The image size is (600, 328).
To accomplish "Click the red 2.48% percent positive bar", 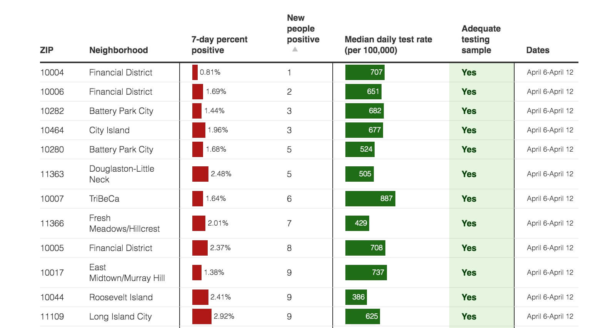I will click(x=200, y=174).
